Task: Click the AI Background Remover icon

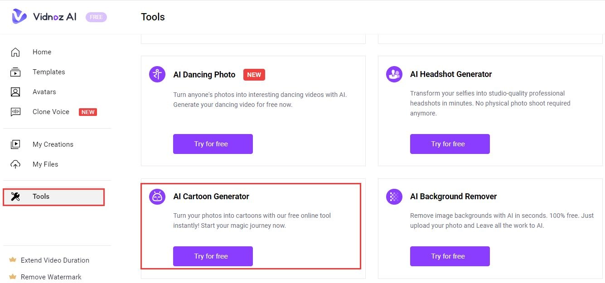Action: (394, 197)
